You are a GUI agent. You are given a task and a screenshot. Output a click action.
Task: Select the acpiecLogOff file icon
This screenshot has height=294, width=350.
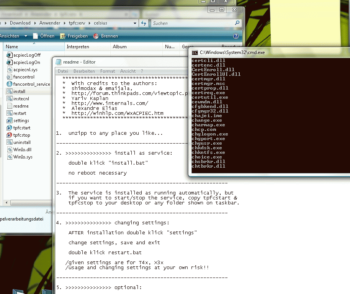tap(9, 55)
